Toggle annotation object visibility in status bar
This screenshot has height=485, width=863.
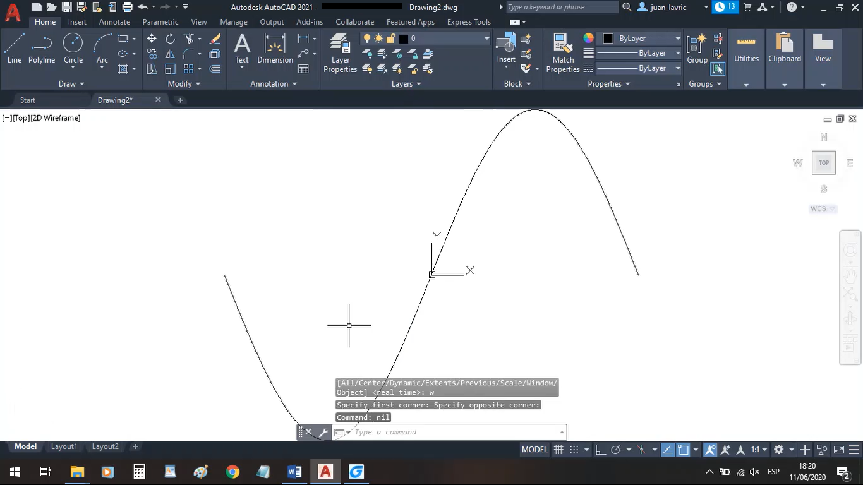pyautogui.click(x=710, y=450)
